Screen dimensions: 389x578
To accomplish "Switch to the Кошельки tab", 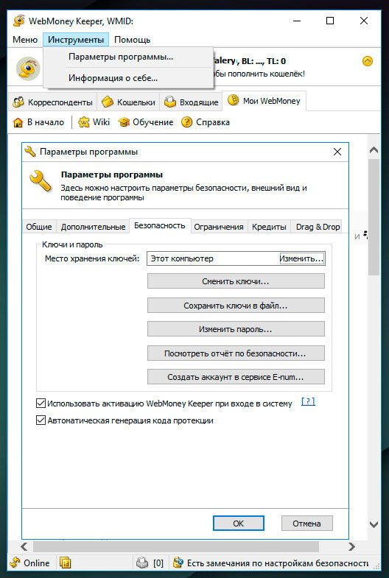I will [128, 102].
